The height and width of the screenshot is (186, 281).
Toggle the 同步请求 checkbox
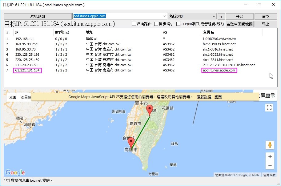point(156,24)
